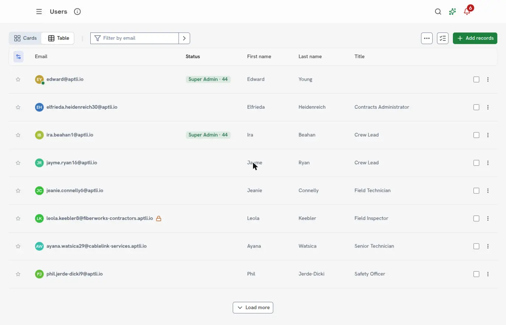This screenshot has height=325, width=506.
Task: Select the Elfrieda Heidenreich row checkbox
Action: click(x=476, y=107)
